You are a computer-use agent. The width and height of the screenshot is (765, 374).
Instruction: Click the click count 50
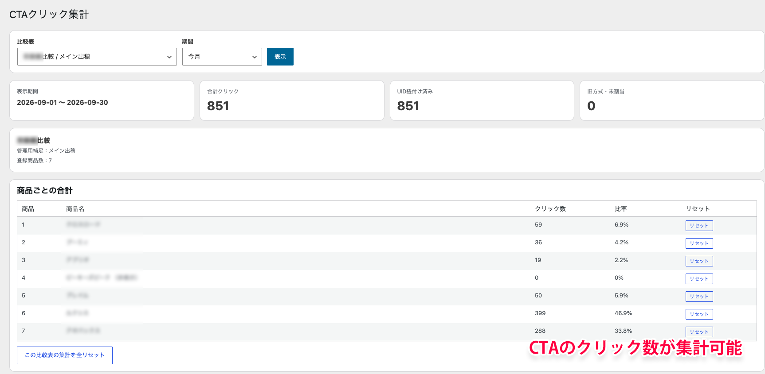pyautogui.click(x=538, y=296)
